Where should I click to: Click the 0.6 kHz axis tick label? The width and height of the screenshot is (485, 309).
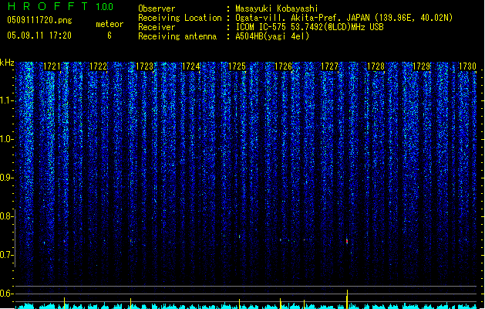pyautogui.click(x=6, y=294)
